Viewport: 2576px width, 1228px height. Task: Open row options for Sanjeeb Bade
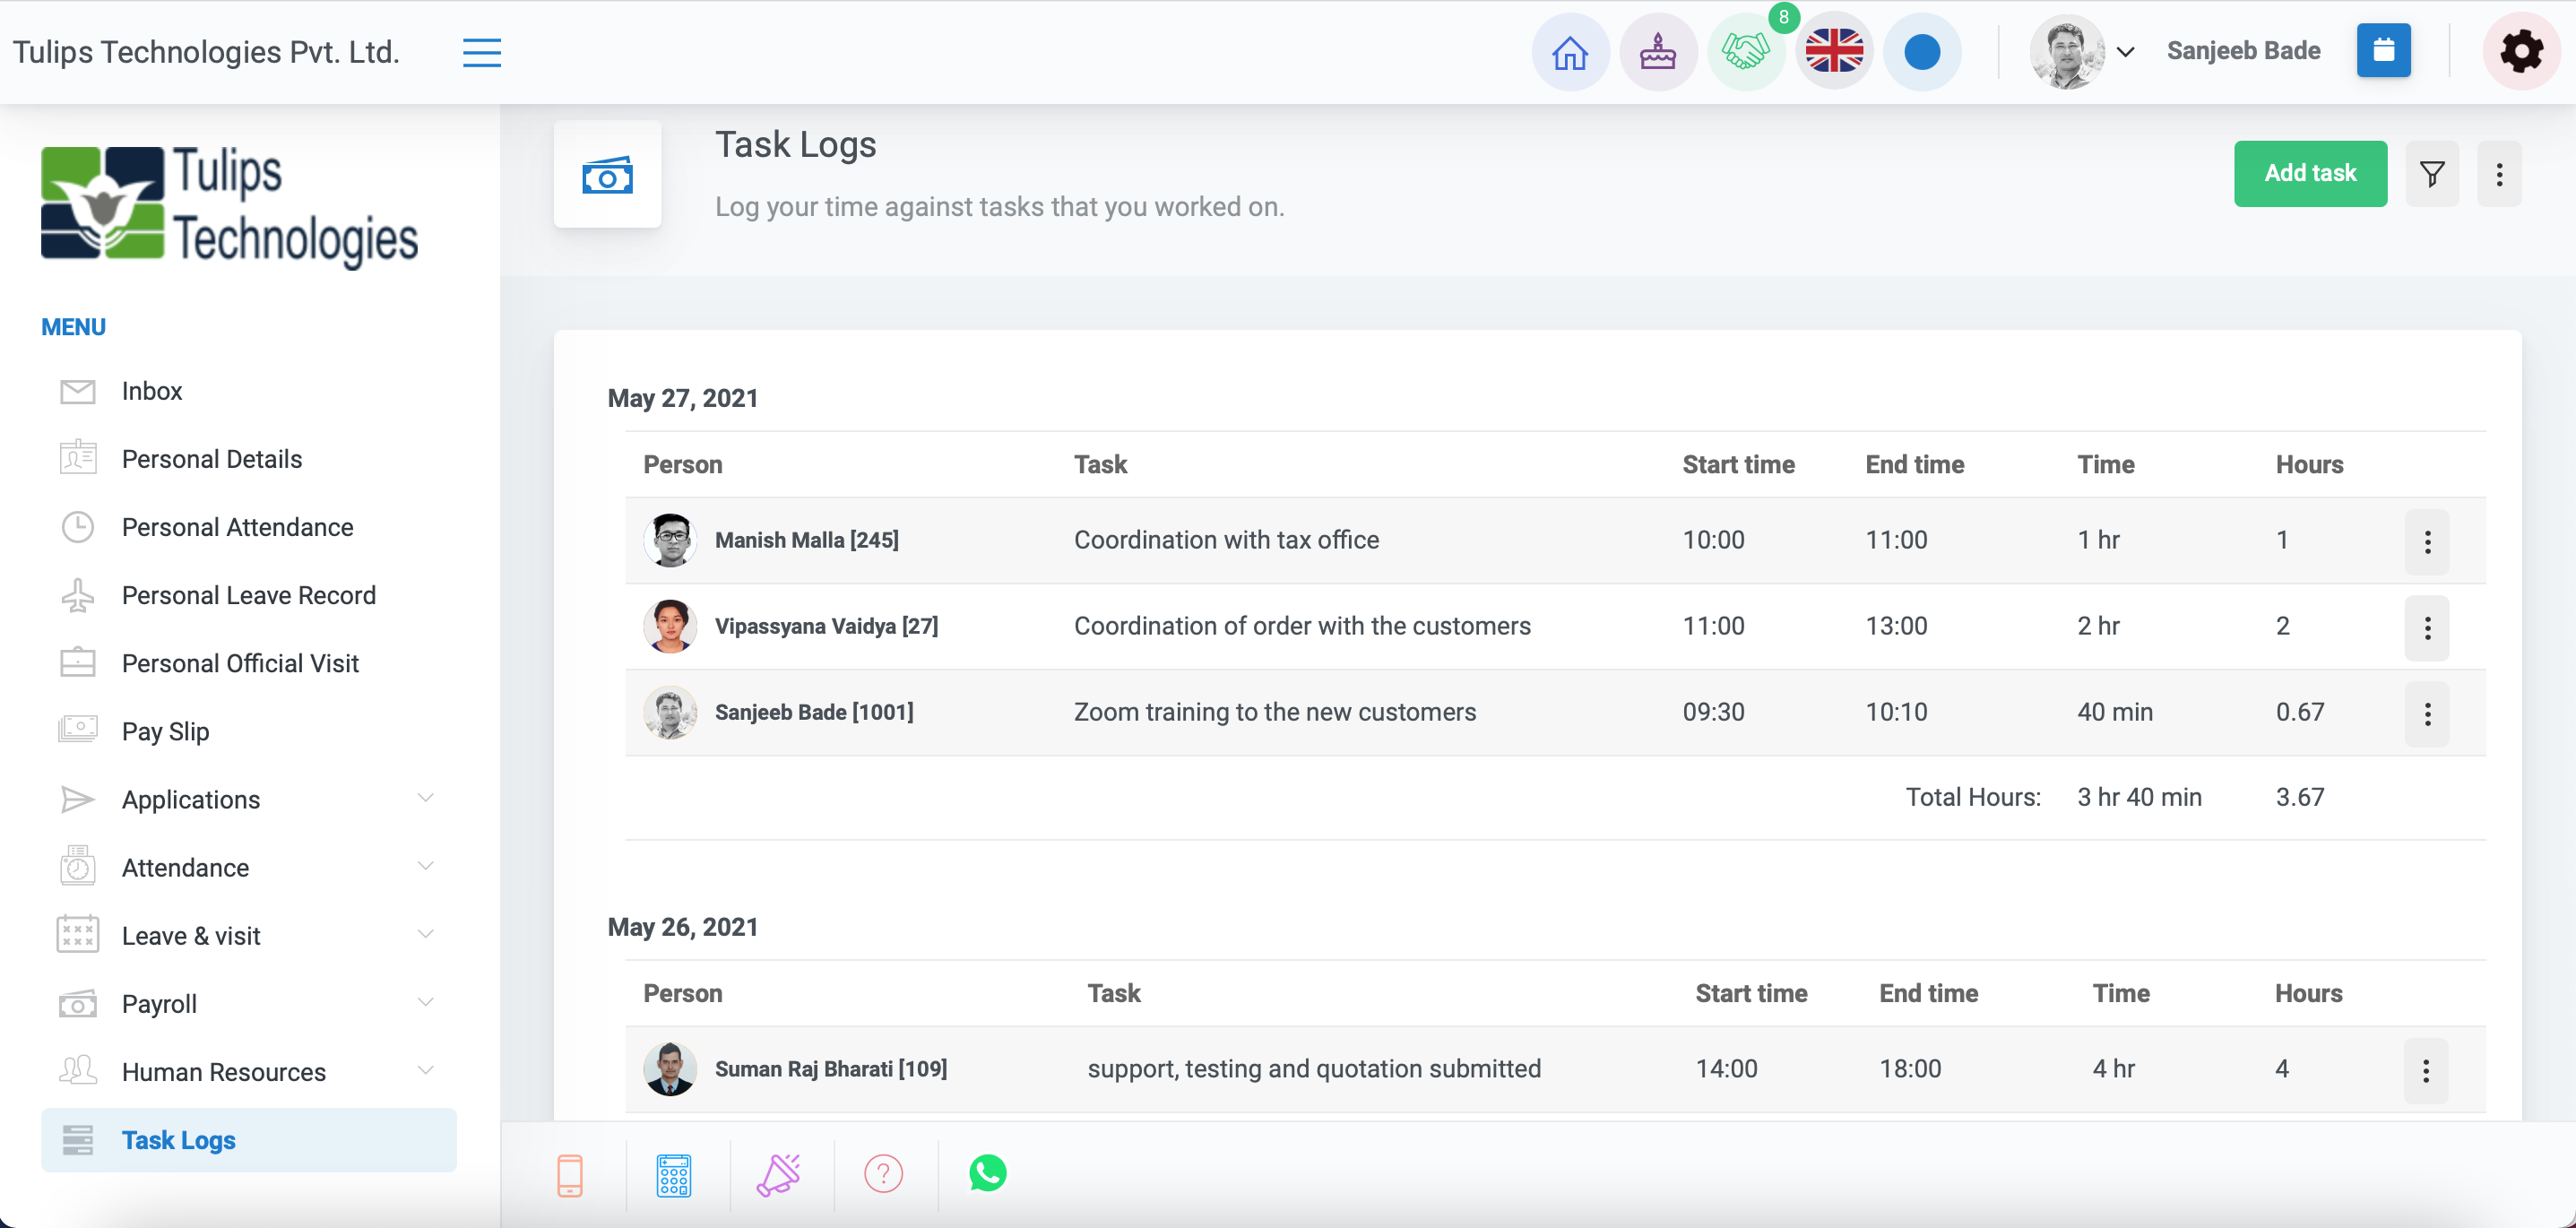click(2427, 714)
